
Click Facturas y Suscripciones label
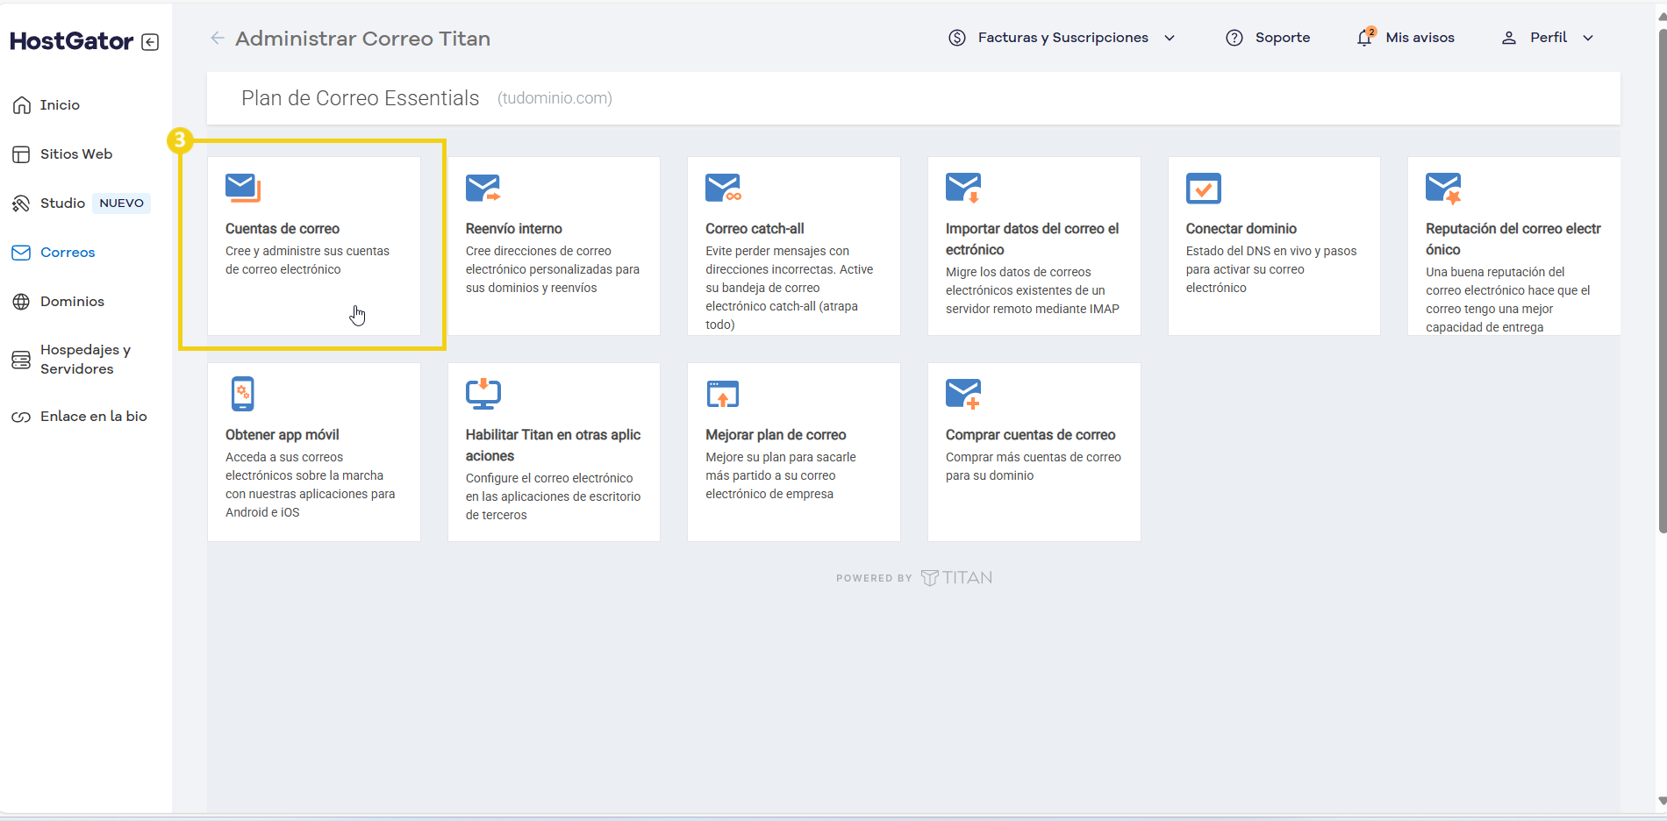click(x=1063, y=38)
